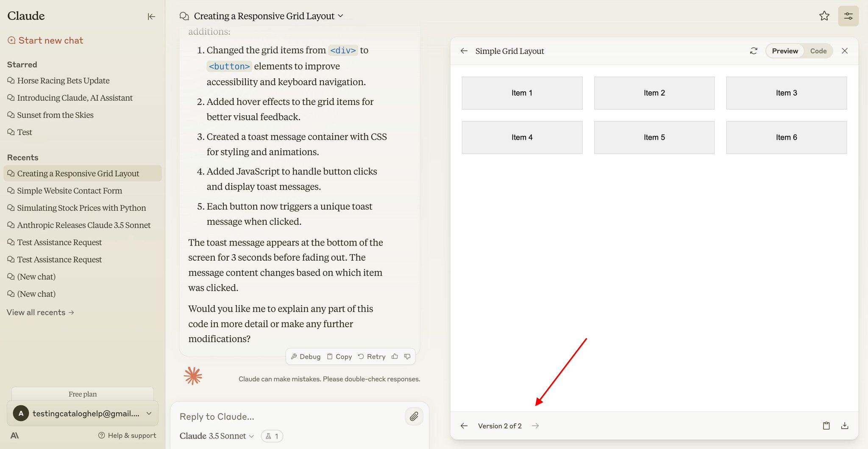
Task: Start a new chat
Action: (x=45, y=40)
